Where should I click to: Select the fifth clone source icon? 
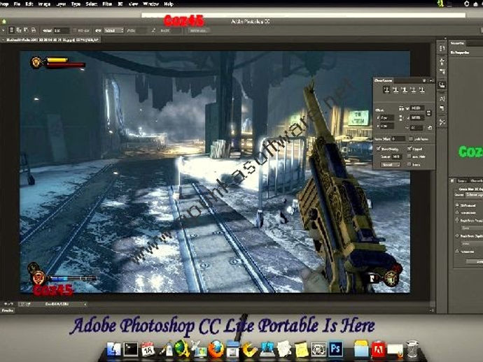[x=422, y=90]
